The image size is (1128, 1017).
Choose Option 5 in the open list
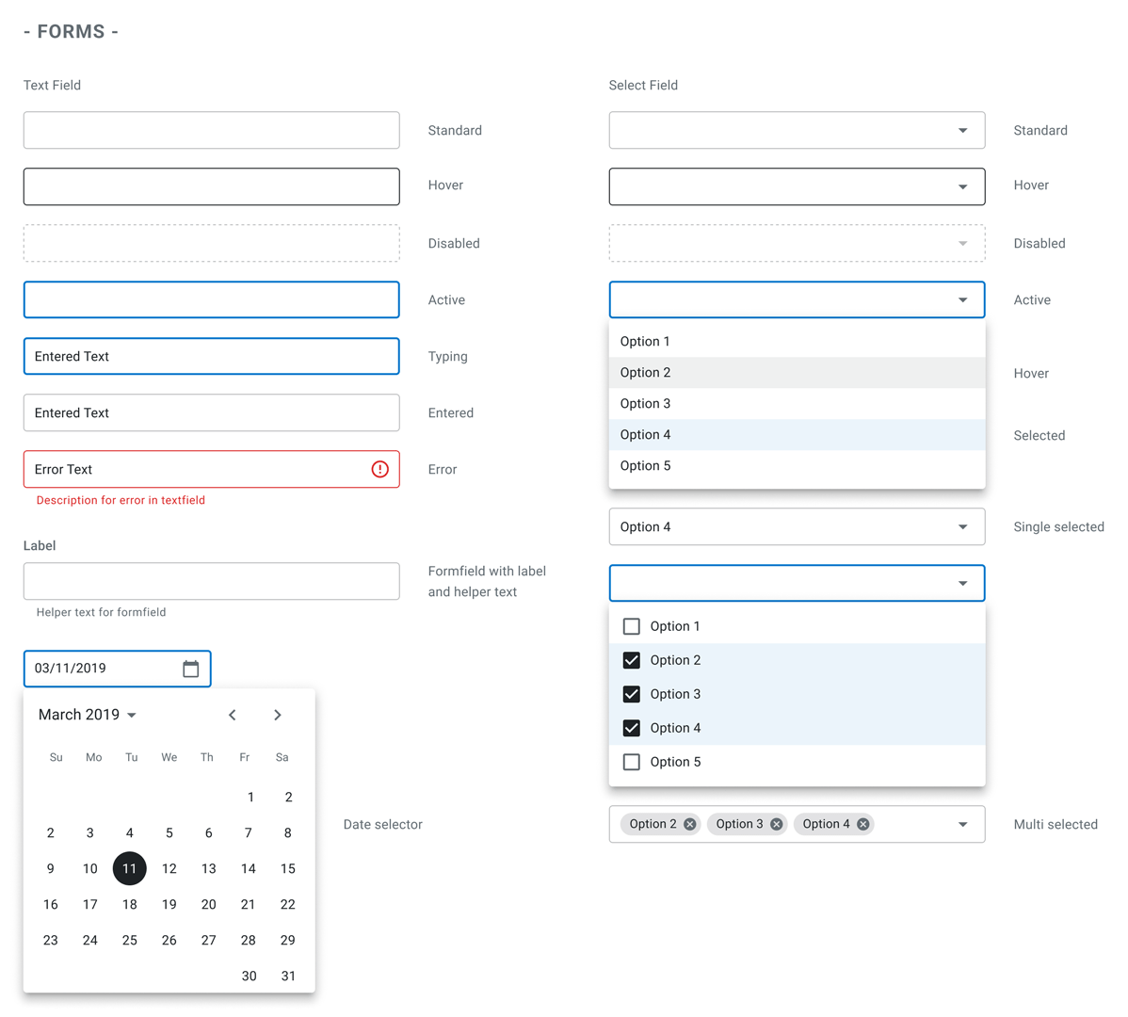coord(646,466)
